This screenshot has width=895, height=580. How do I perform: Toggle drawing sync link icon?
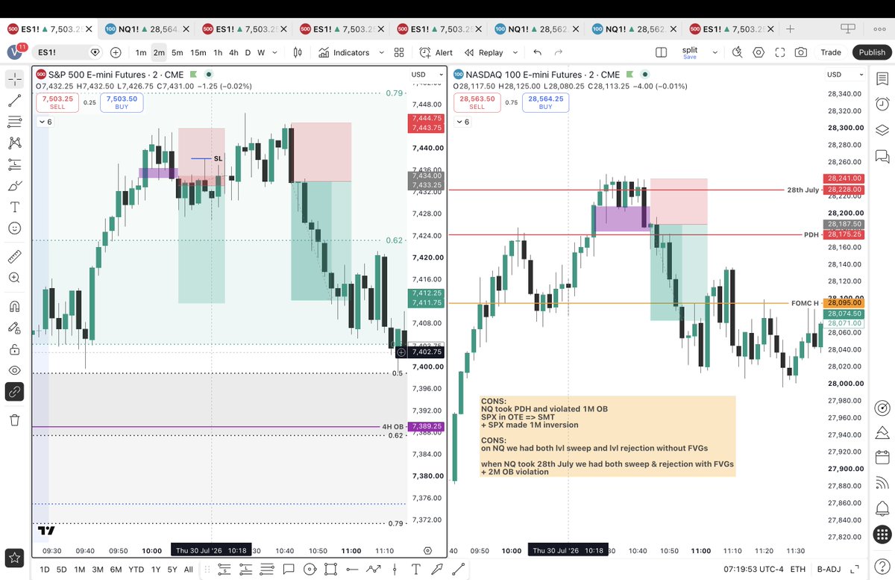[15, 391]
